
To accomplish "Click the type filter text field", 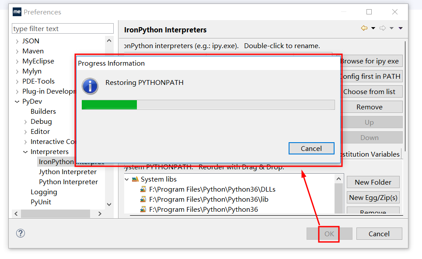I will (63, 28).
